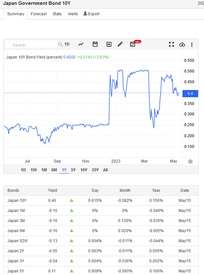204x275 pixels.
Task: Open the Japan 3M bond link
Action: coord(16,221)
